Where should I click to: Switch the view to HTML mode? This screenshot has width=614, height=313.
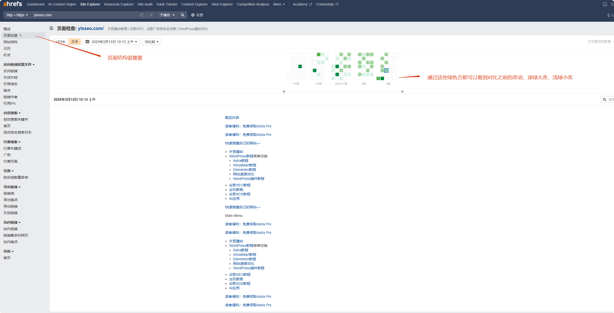[61, 42]
